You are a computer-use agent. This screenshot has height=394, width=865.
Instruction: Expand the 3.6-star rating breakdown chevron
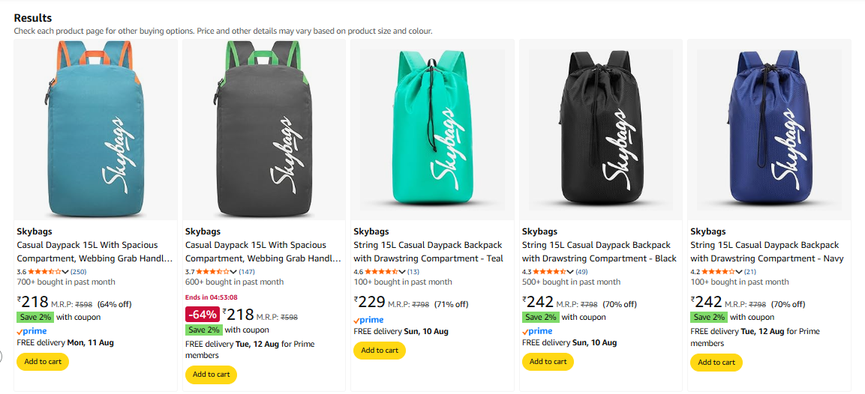(65, 271)
